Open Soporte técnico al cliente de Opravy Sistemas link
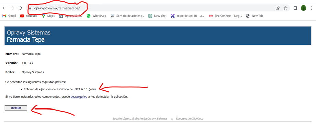The width and height of the screenshot is (316, 138). [140, 119]
